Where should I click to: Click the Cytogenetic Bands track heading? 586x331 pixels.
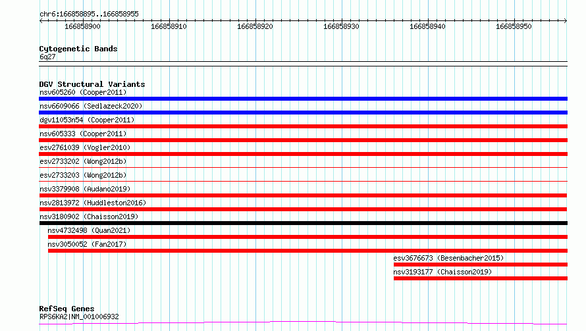[x=78, y=49]
